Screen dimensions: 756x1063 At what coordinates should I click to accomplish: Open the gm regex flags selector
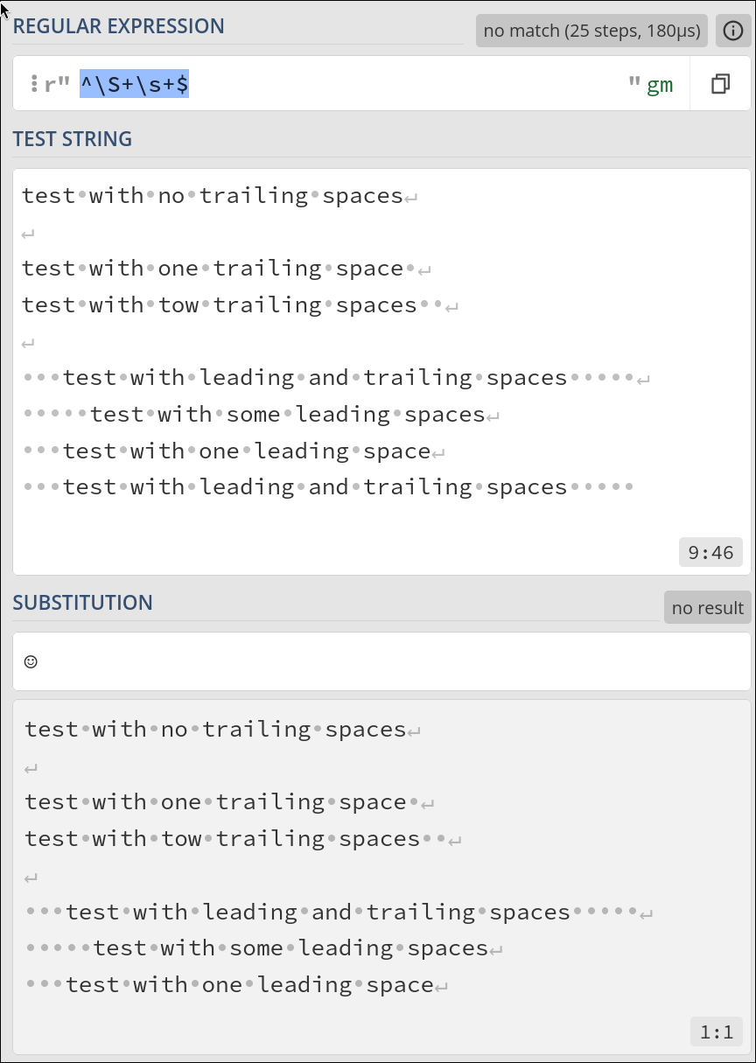(x=660, y=85)
